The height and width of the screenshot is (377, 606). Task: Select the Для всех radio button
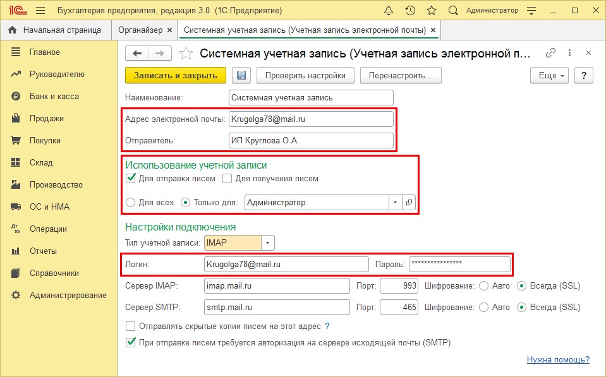[x=131, y=203]
